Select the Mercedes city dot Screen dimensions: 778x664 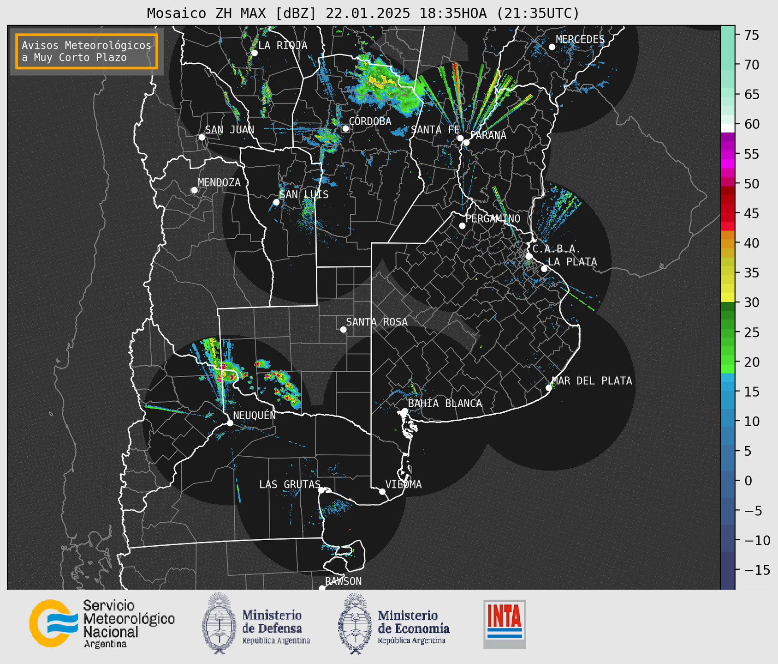click(x=552, y=47)
